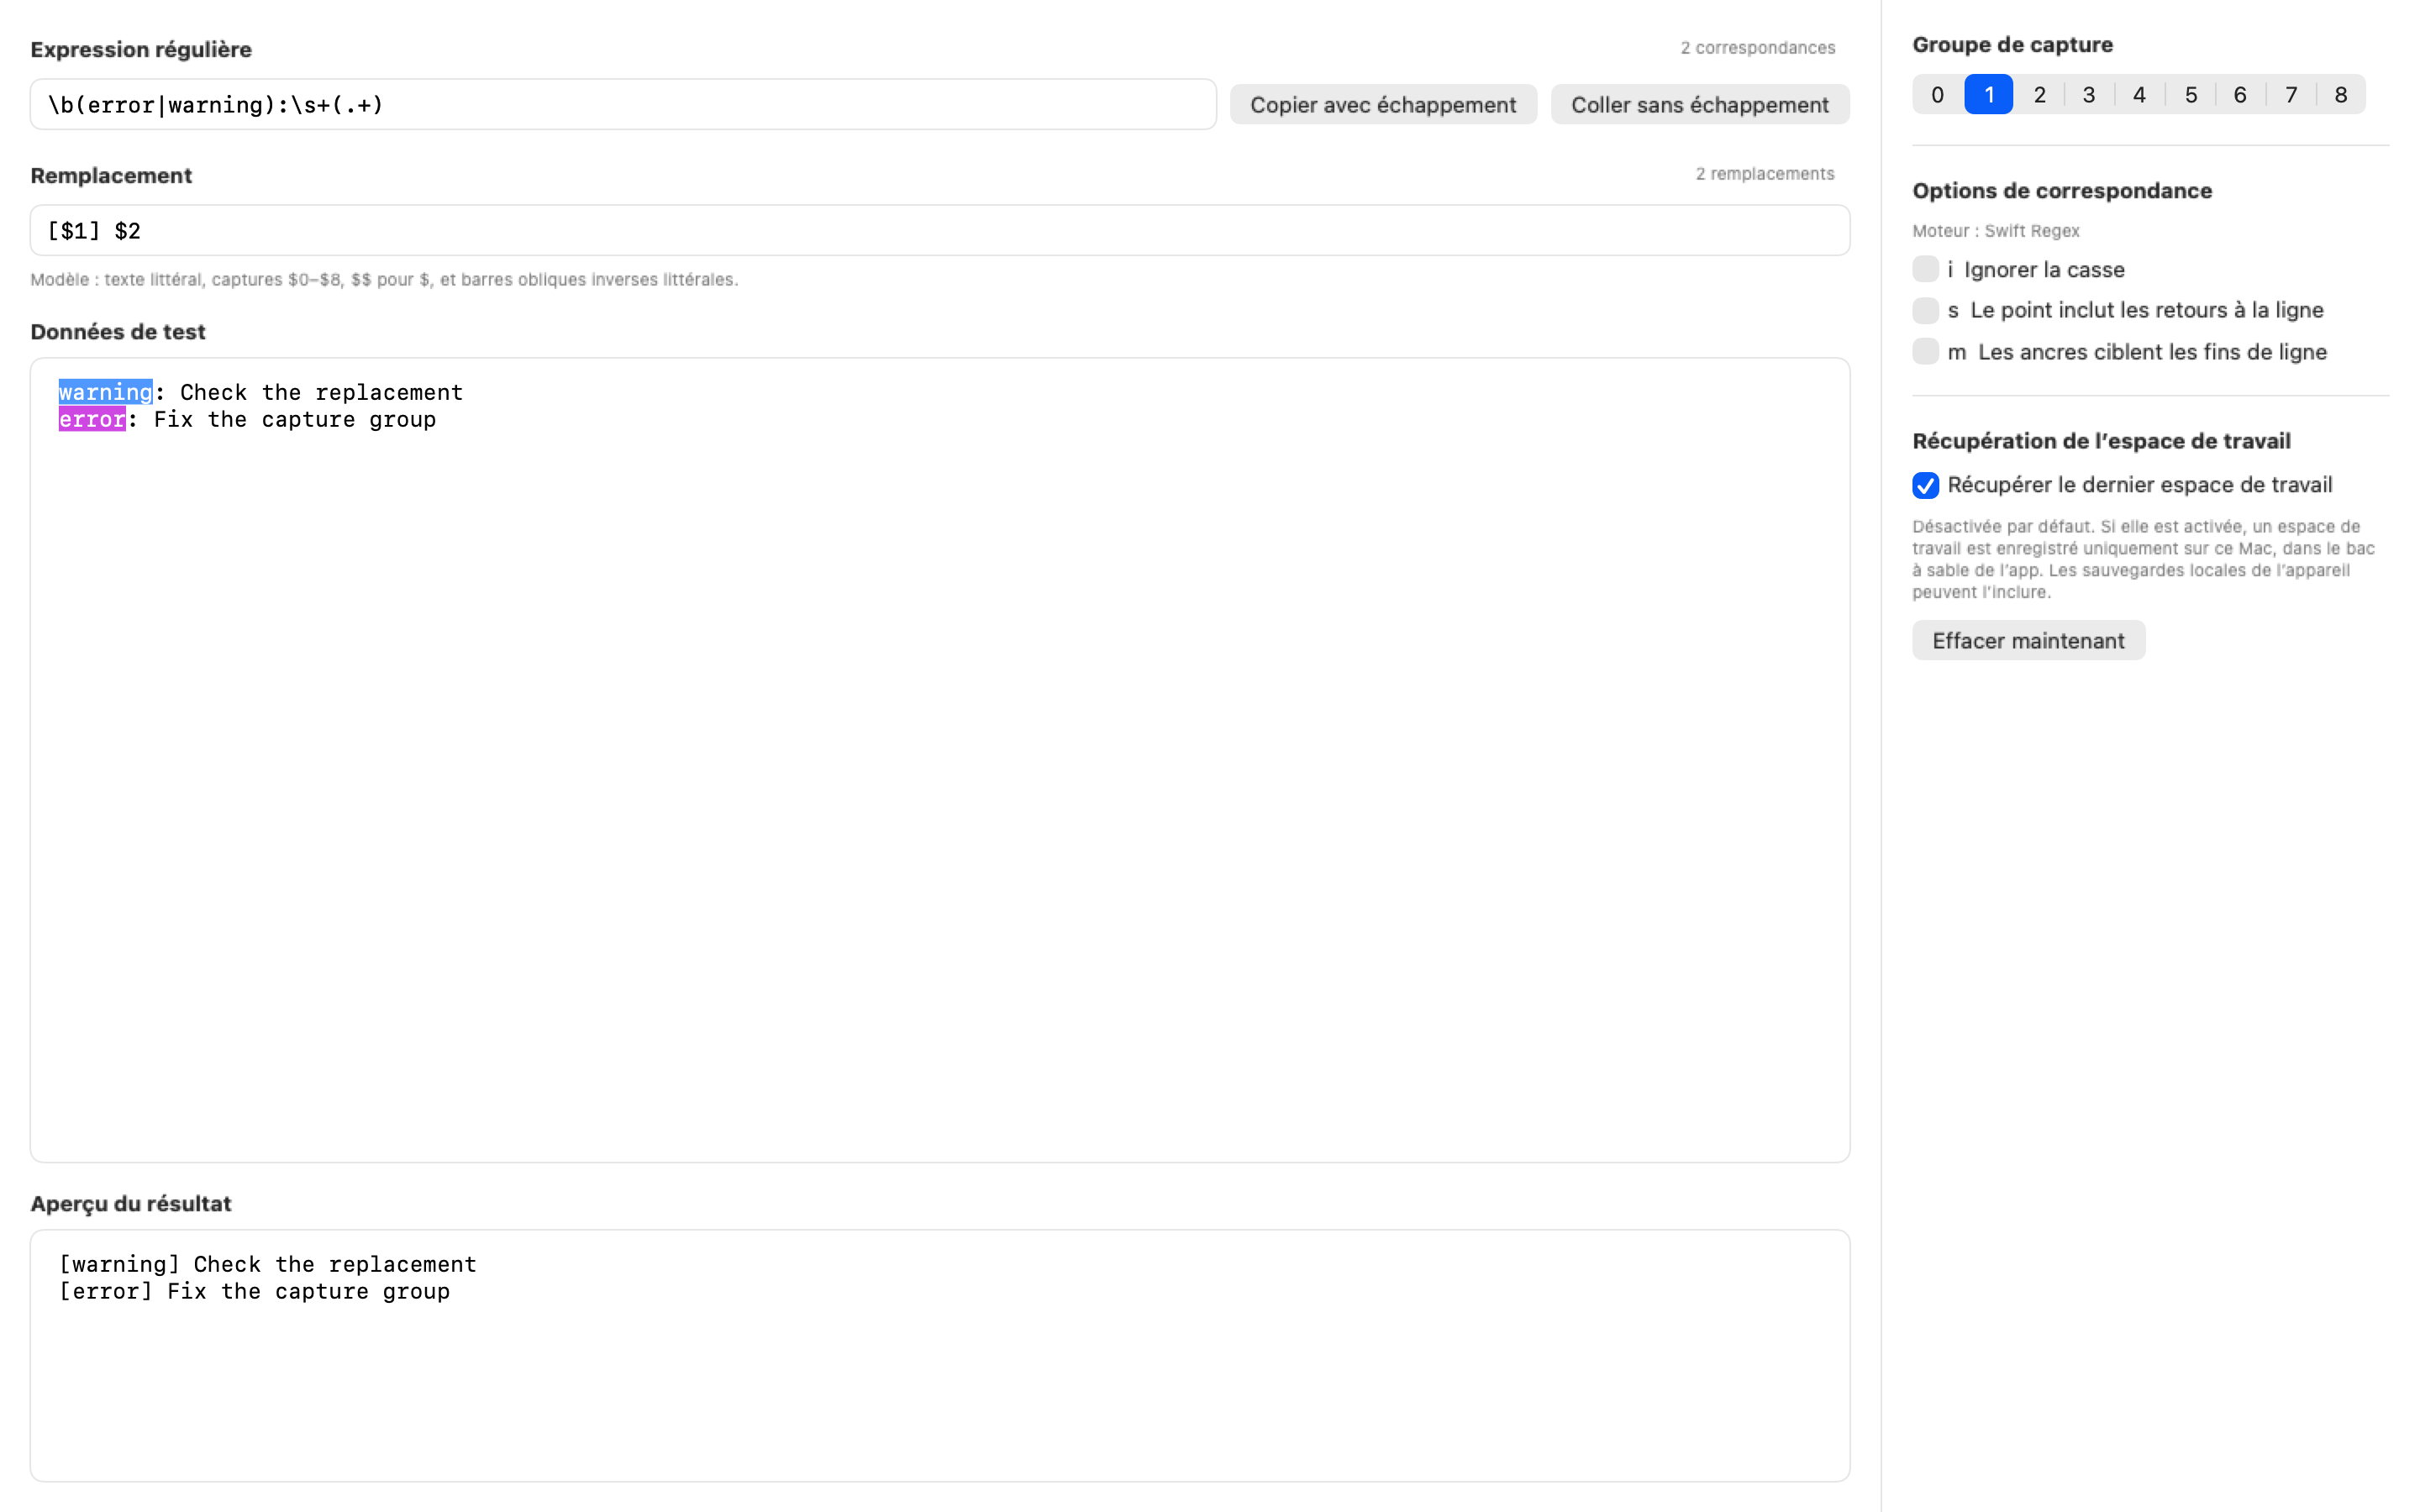Select capture group 4 segment
This screenshot has height=1512, width=2420.
pyautogui.click(x=2140, y=95)
